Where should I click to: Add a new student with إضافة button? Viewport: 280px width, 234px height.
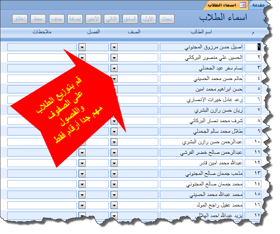[75, 19]
